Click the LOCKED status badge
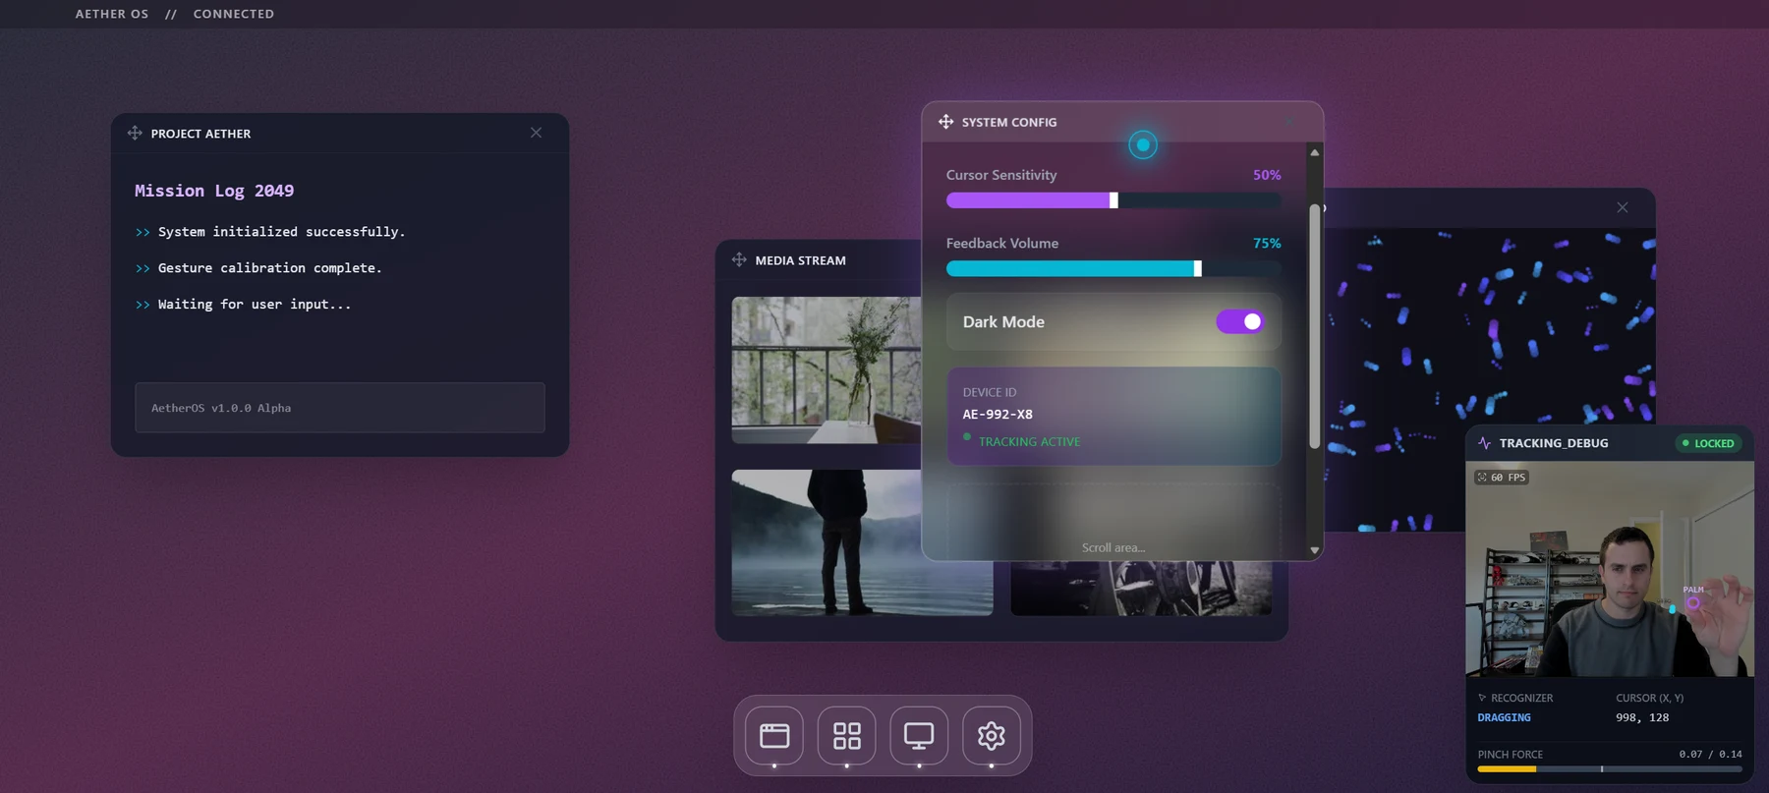 [x=1708, y=443]
